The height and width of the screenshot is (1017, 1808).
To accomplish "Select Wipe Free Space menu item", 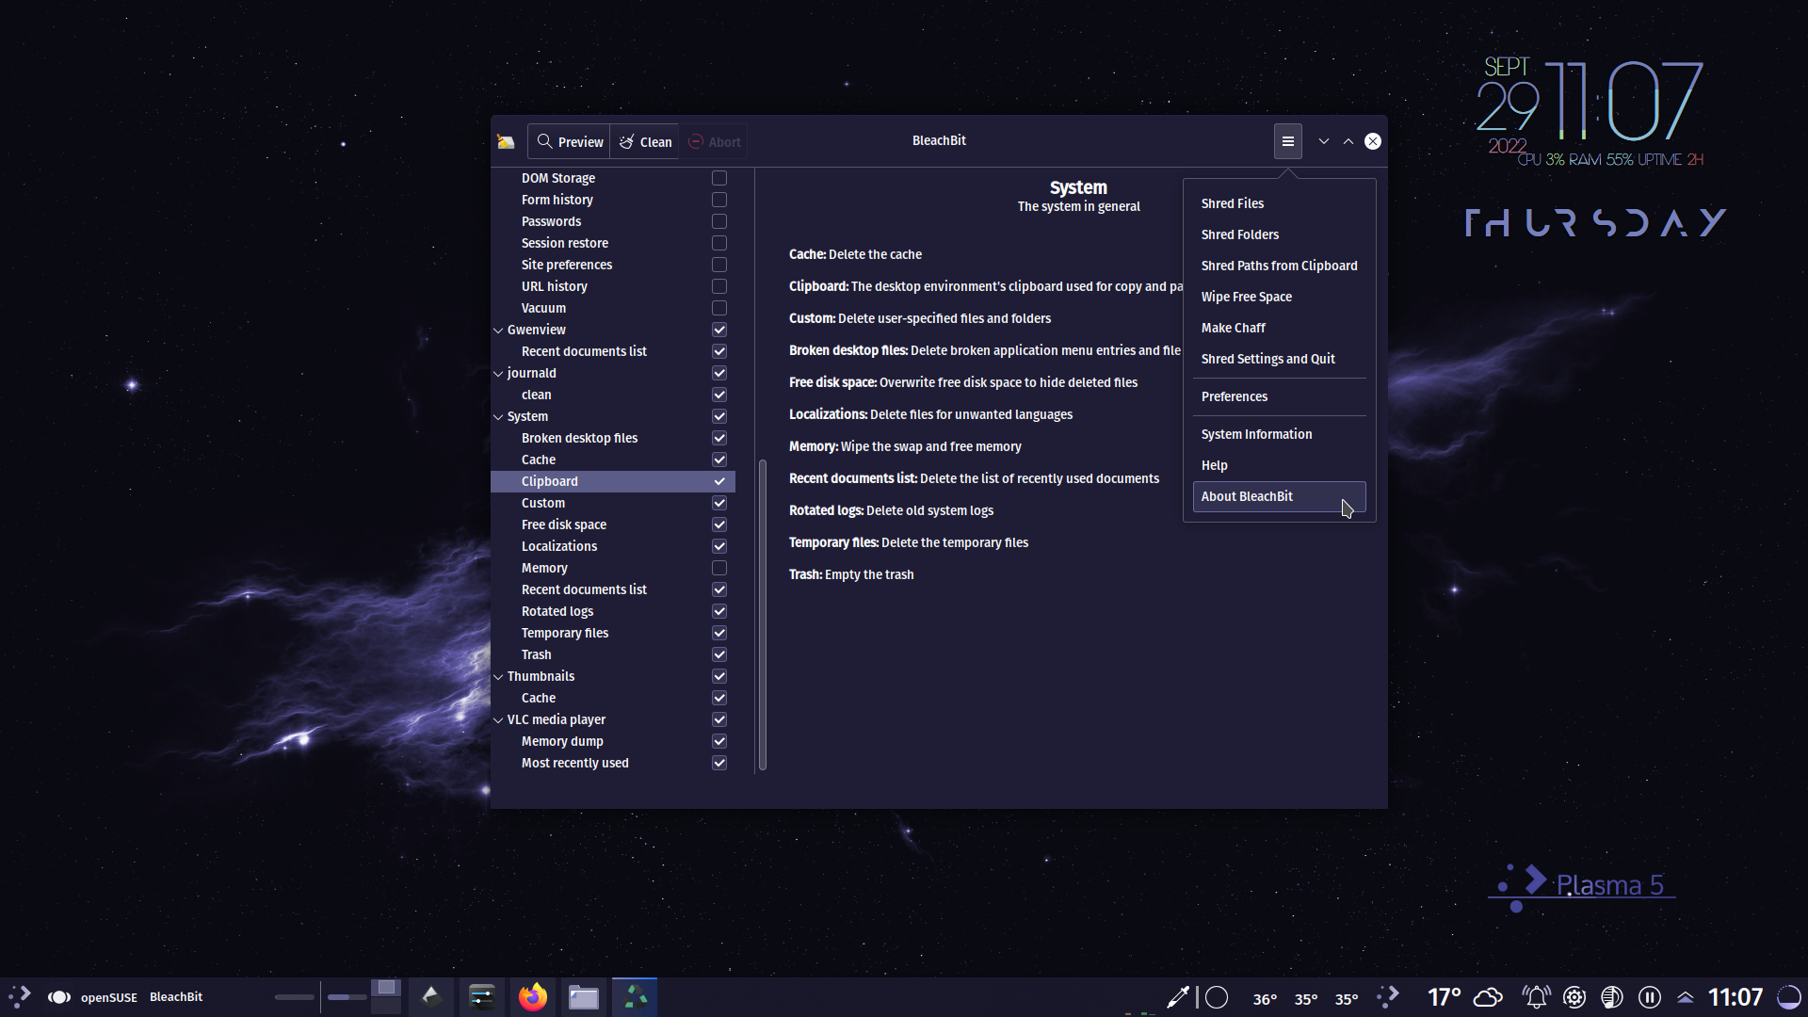I will (x=1279, y=297).
